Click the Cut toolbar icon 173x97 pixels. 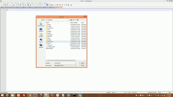(x=16, y=5)
